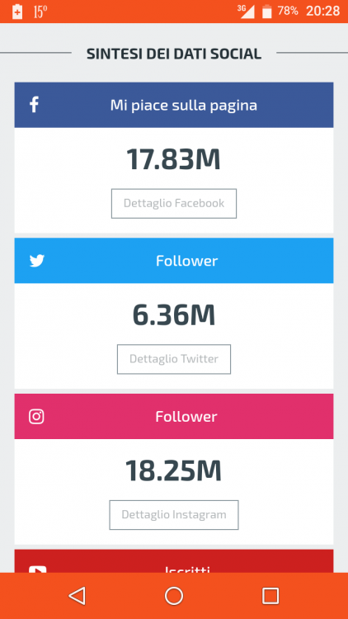Viewport: 348px width, 619px height.
Task: Select the Instagram Follower header bar
Action: pyautogui.click(x=174, y=416)
